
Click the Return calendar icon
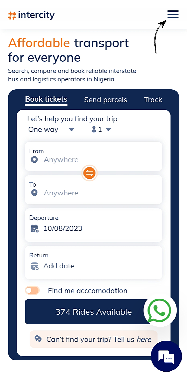[35, 266]
